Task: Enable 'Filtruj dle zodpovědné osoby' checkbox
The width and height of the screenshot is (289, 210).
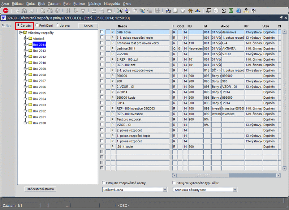Action: tap(103, 183)
